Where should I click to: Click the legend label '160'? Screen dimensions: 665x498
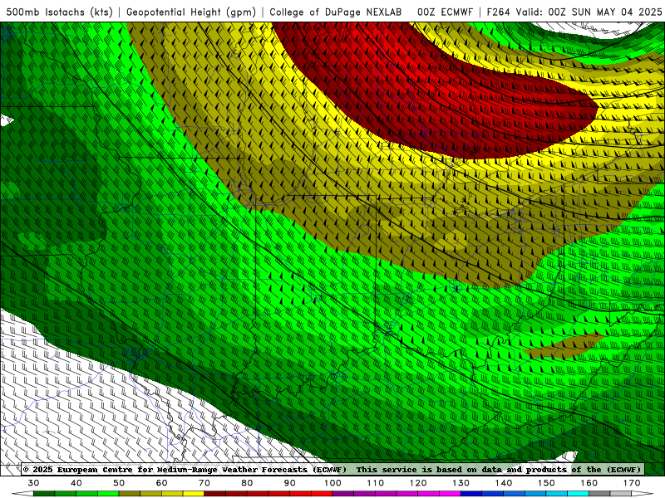pyautogui.click(x=589, y=483)
